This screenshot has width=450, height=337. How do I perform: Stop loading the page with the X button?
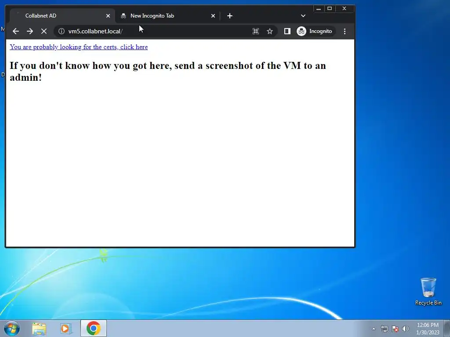tap(44, 31)
